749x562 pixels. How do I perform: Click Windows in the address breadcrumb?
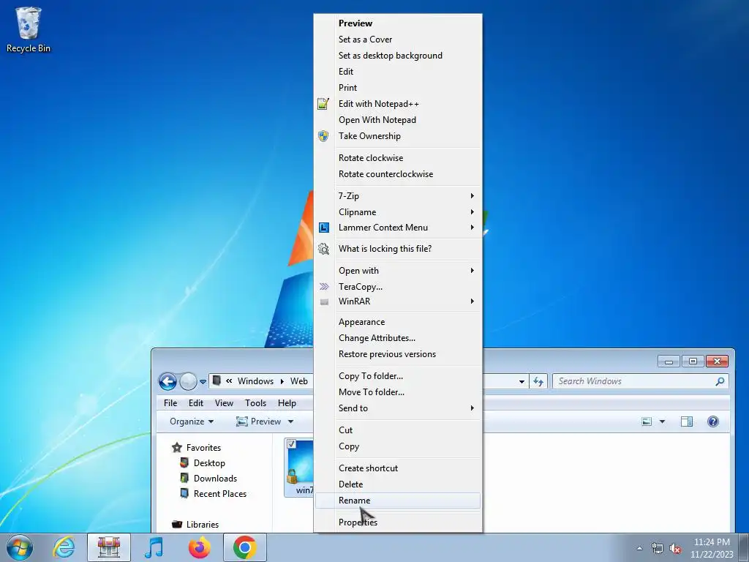click(x=255, y=381)
